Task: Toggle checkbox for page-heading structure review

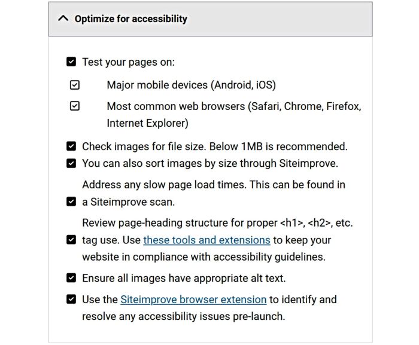Action: [71, 240]
